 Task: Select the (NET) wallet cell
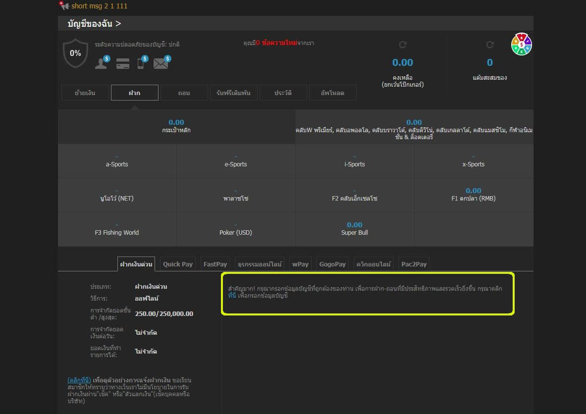tap(117, 196)
